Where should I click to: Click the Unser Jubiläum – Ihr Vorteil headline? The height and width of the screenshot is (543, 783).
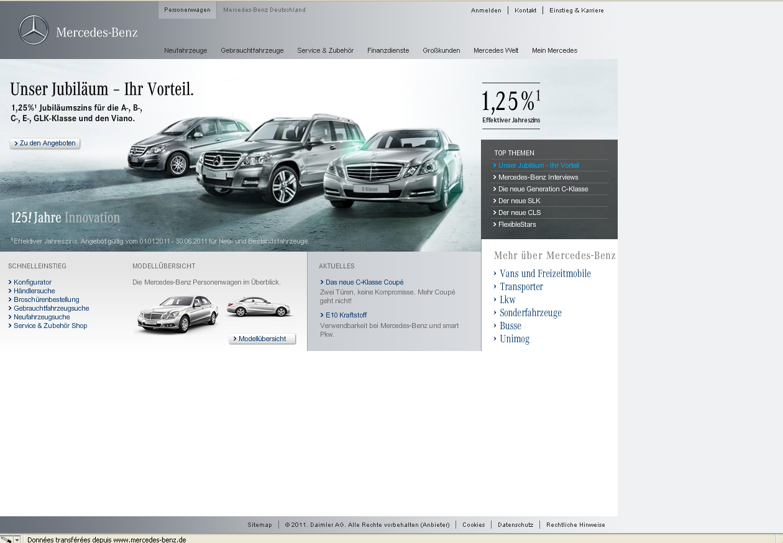(x=102, y=89)
